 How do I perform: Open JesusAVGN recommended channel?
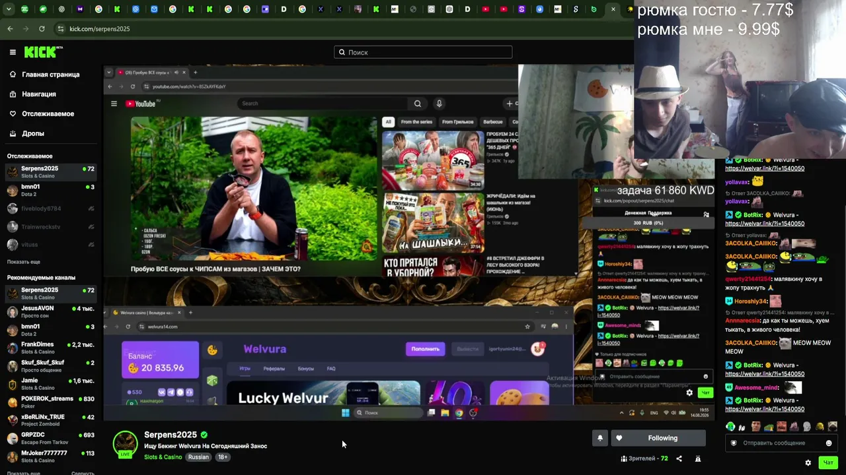click(50, 312)
